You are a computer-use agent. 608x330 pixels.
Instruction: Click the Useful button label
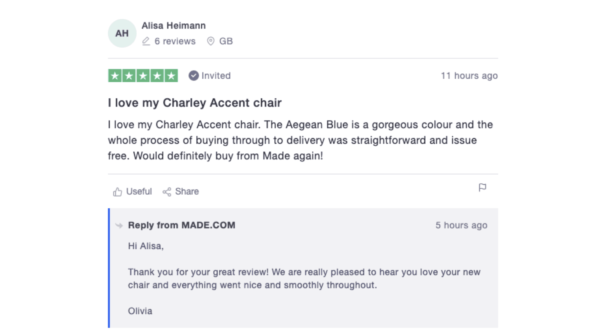click(139, 191)
